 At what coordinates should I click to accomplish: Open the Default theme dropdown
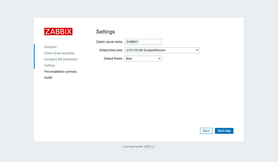click(x=143, y=59)
